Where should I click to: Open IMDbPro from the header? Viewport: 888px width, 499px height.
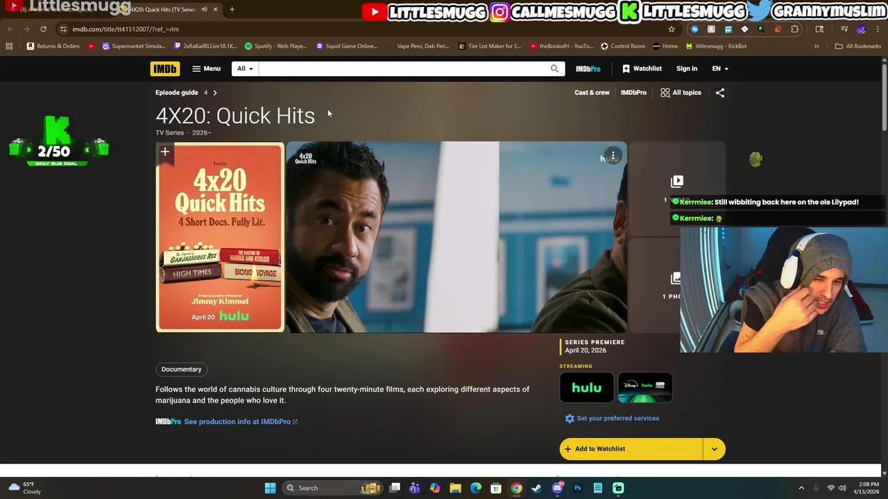pyautogui.click(x=588, y=69)
